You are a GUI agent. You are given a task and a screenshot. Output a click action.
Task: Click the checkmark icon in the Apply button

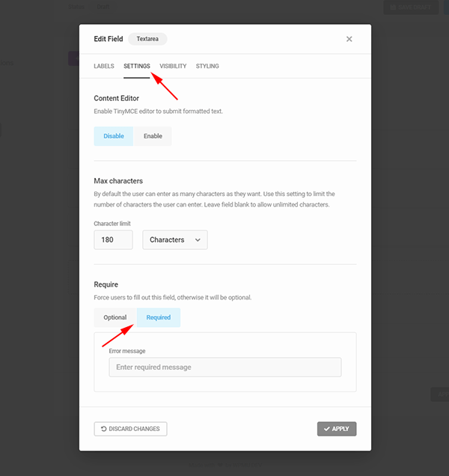pyautogui.click(x=327, y=429)
